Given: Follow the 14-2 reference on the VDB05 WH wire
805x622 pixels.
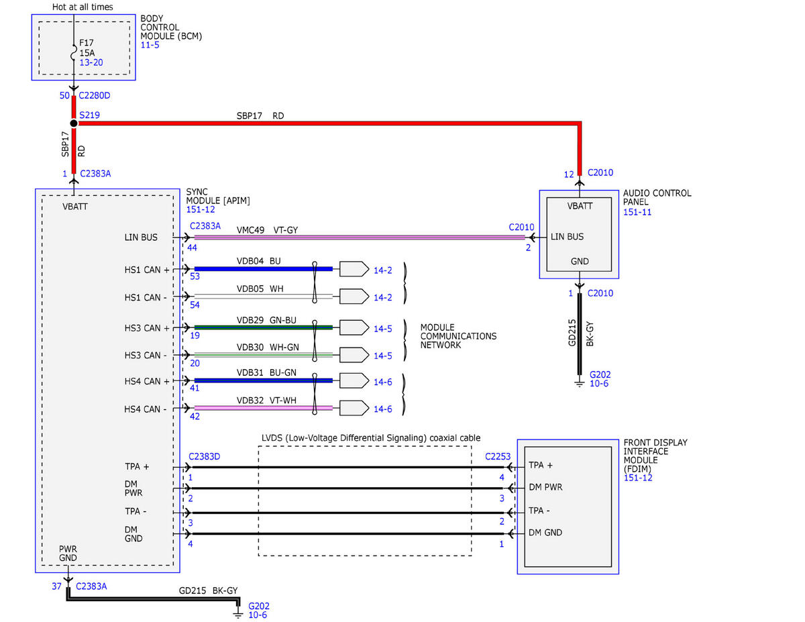Looking at the screenshot, I should point(383,297).
